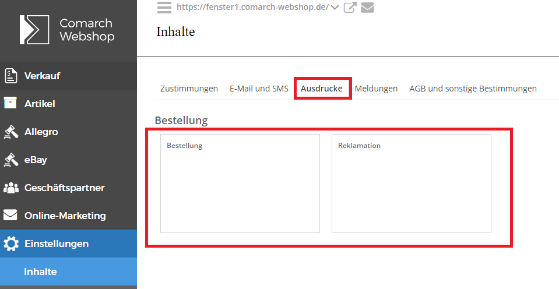Collapse the Einstellungen sidebar section
Viewport: 559px width, 289px height.
(57, 244)
